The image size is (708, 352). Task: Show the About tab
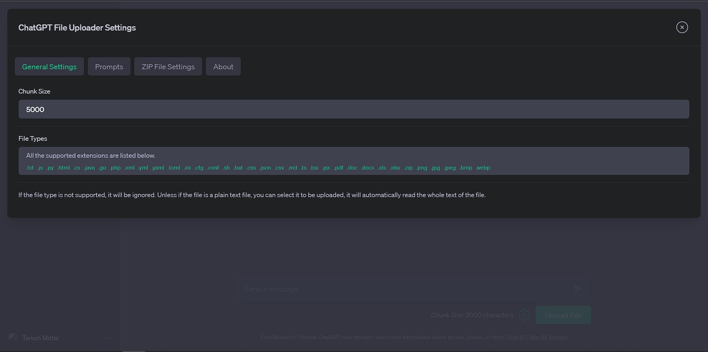click(223, 66)
